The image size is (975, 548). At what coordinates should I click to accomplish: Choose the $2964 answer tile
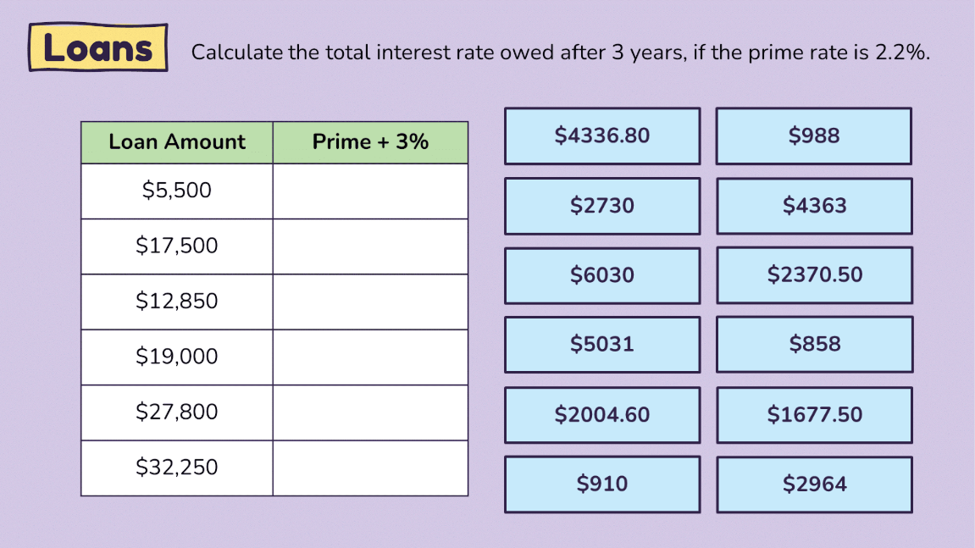(x=814, y=484)
